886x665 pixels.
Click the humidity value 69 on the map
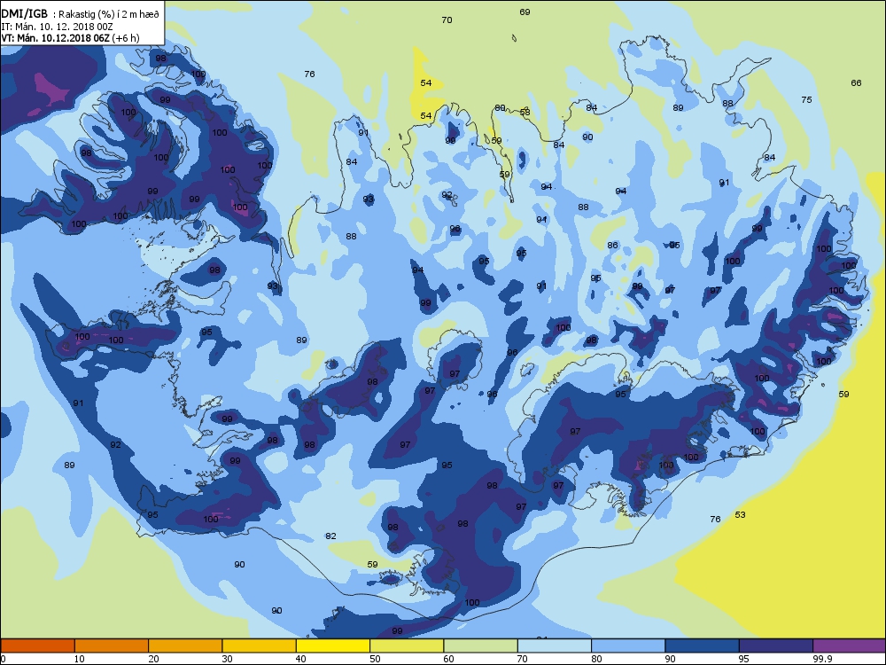[x=525, y=12]
